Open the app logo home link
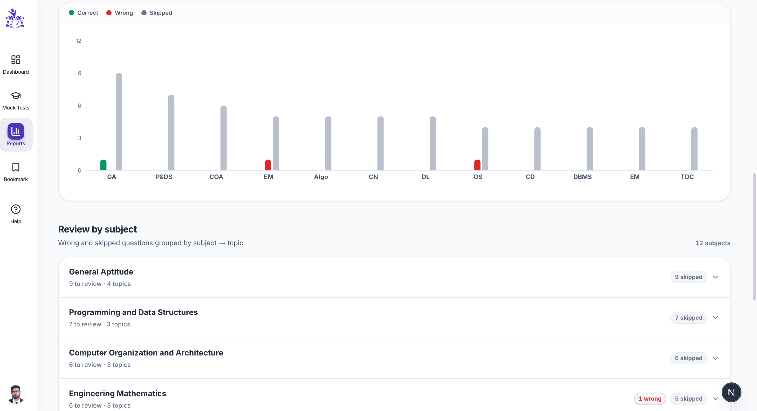The image size is (757, 411). click(x=15, y=18)
